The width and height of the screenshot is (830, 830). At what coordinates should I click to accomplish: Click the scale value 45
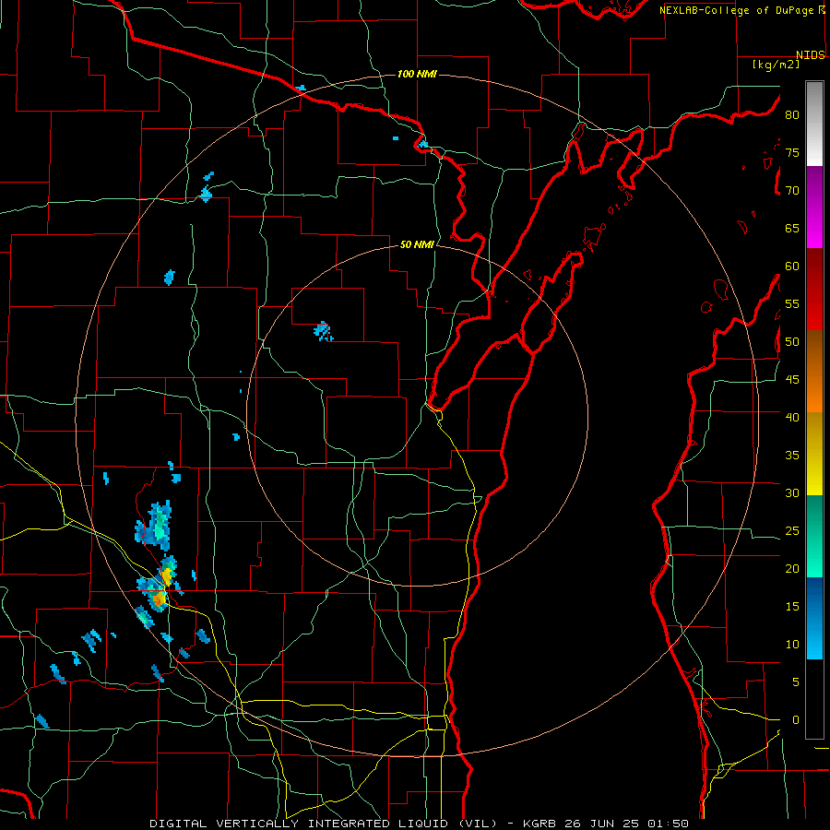click(792, 380)
